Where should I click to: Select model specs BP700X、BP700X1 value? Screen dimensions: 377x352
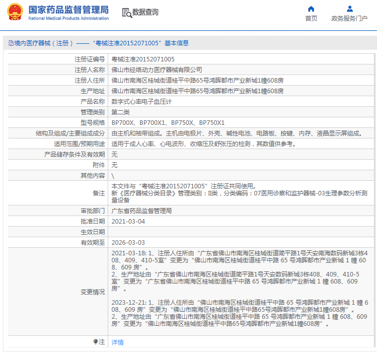click(168, 123)
